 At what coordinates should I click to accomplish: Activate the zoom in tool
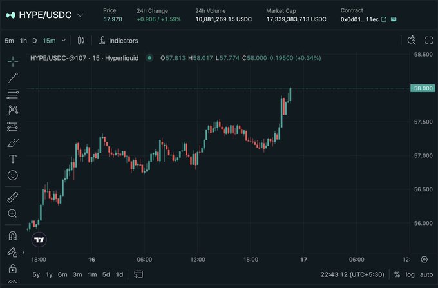coord(13,213)
